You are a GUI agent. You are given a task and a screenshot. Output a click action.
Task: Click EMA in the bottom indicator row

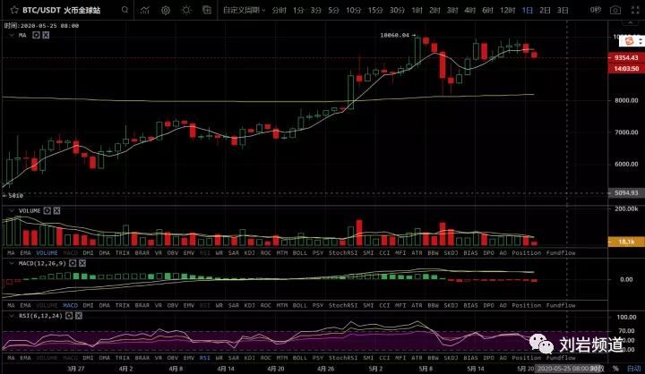25,358
